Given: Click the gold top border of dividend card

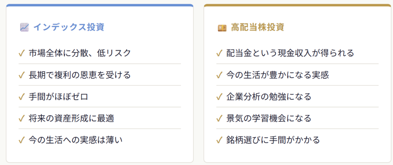Looking at the screenshot, I should pos(297,5).
